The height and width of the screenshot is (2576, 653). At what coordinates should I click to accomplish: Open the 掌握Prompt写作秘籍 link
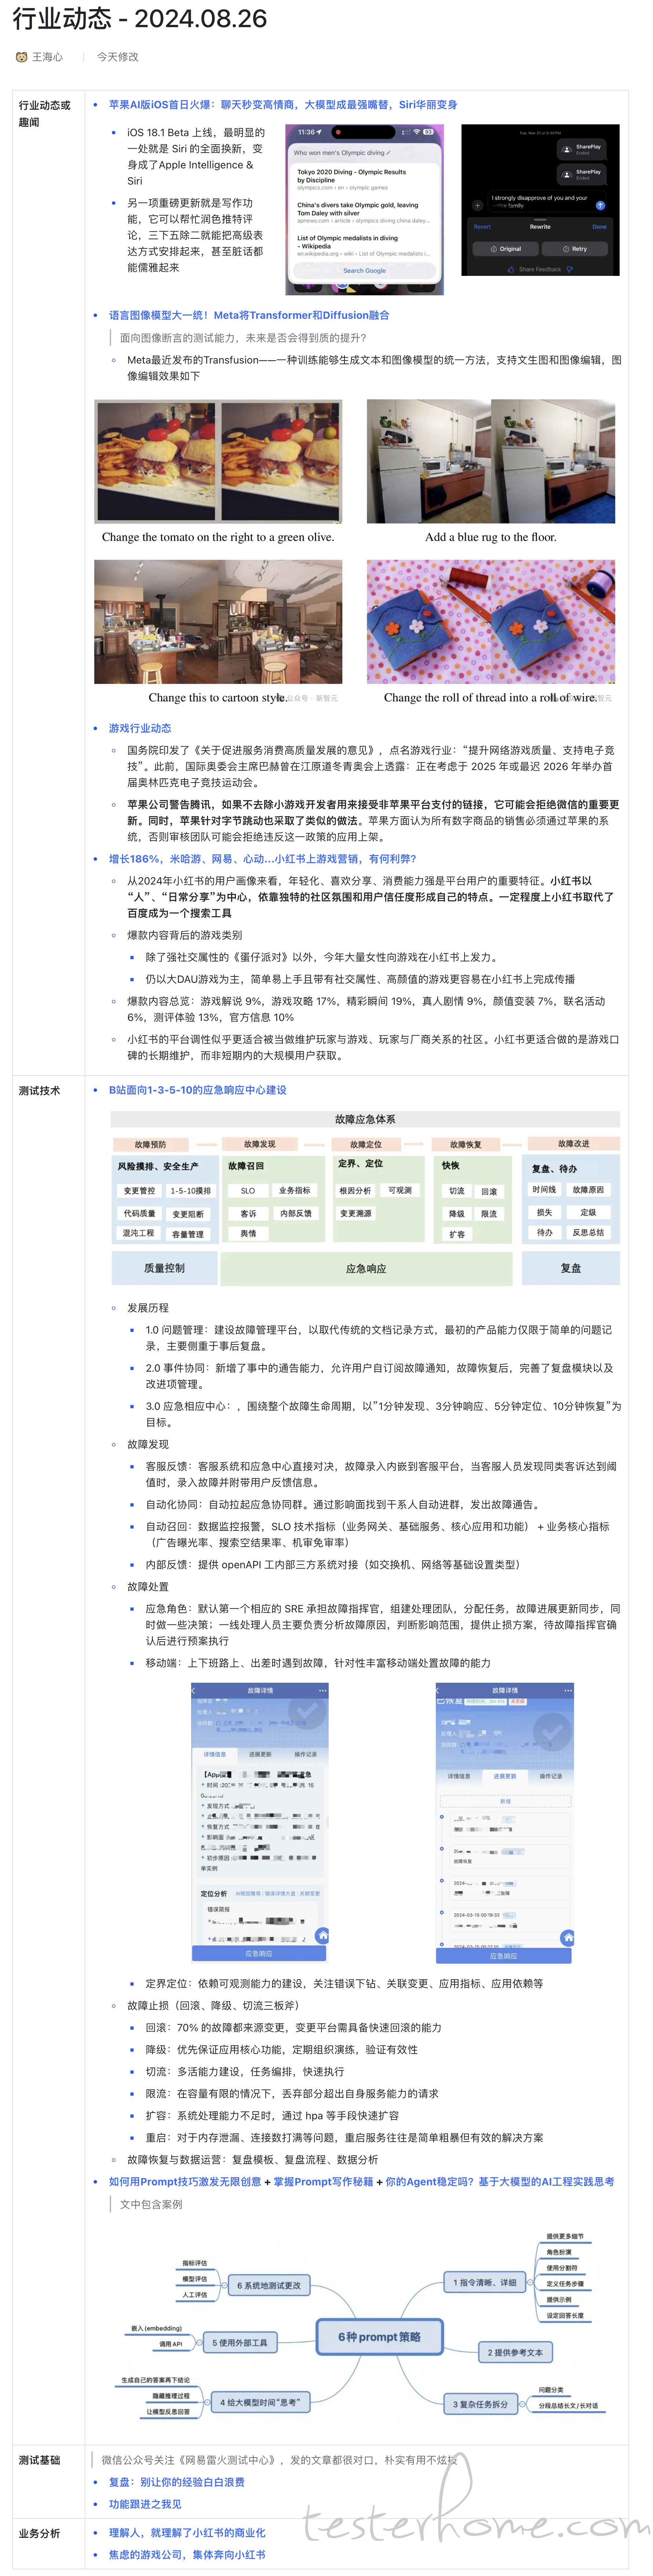click(x=322, y=2182)
